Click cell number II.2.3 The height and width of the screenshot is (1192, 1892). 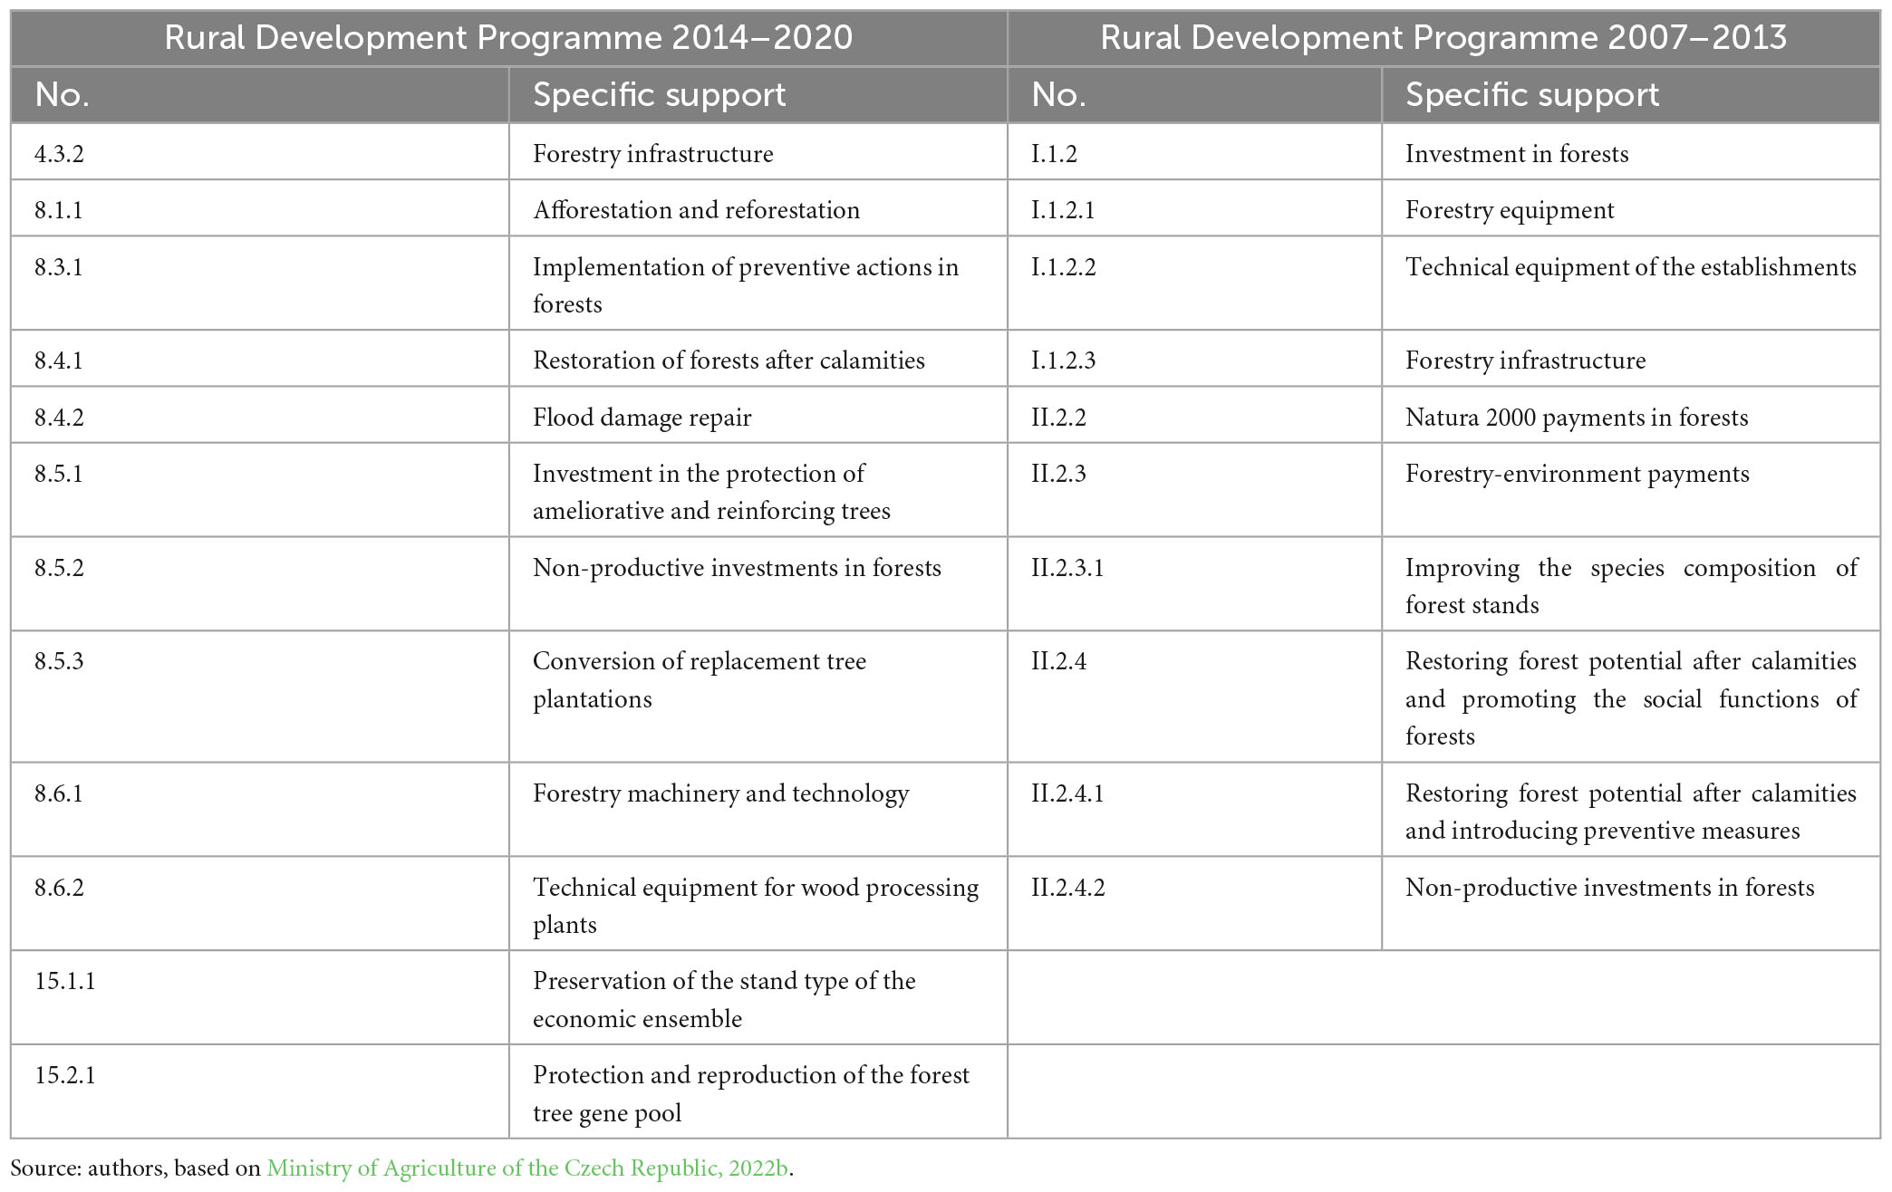[x=1195, y=490]
